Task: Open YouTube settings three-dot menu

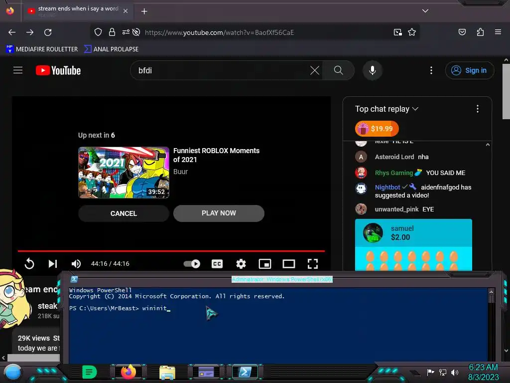Action: coord(431,70)
